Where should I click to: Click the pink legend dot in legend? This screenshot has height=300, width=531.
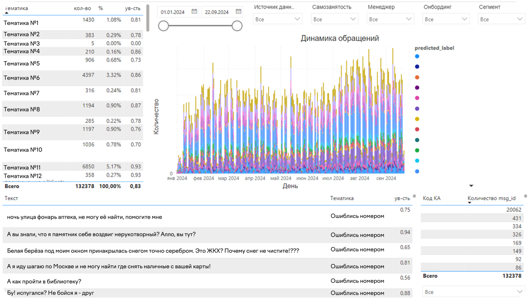click(417, 98)
